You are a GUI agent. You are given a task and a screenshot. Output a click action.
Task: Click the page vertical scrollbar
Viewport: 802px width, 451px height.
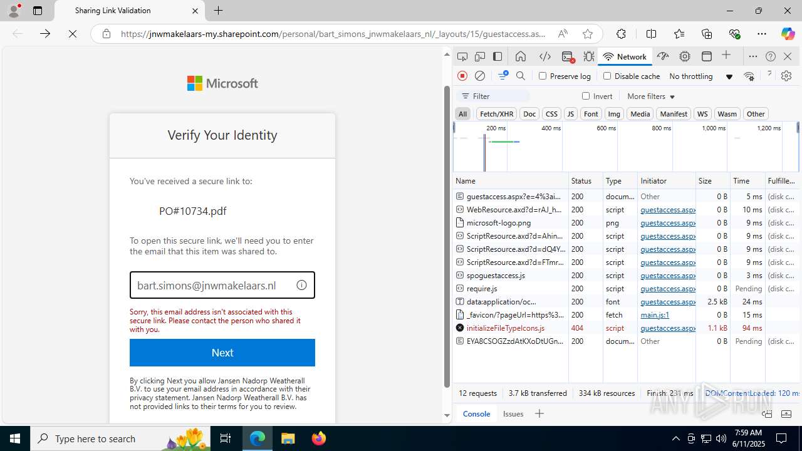(x=447, y=236)
